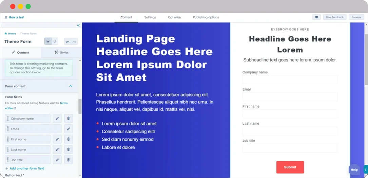
Task: Select the sidebar Content tab
Action: (x=21, y=52)
